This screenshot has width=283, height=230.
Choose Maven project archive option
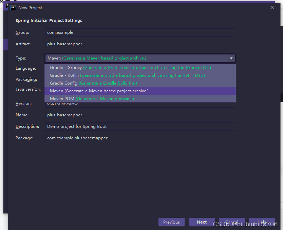pyautogui.click(x=140, y=91)
